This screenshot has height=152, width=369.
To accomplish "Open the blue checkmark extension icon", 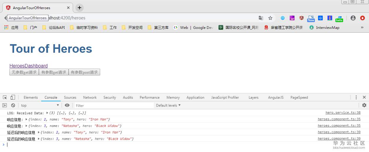I will point(320,18).
